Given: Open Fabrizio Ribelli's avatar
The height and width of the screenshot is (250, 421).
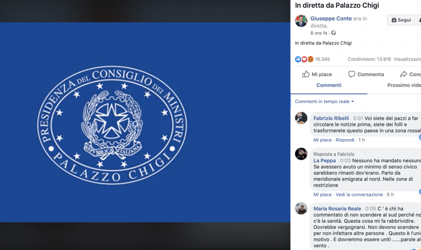Looking at the screenshot, I should tap(301, 118).
